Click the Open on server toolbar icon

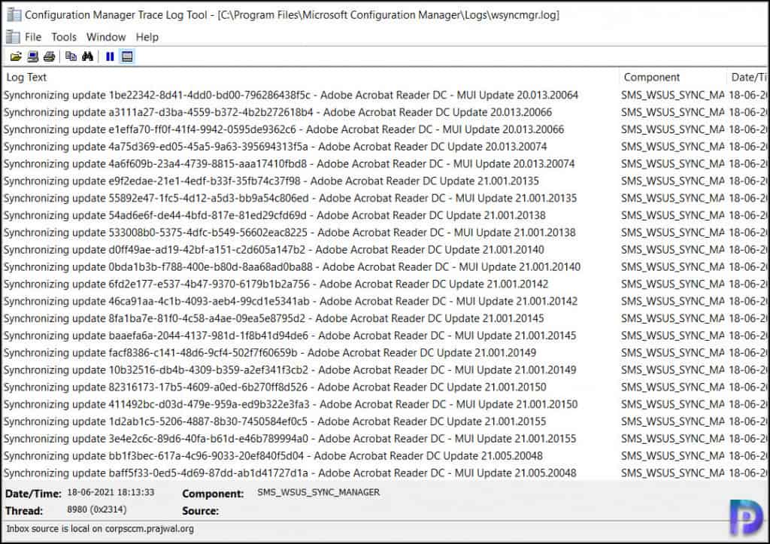point(32,57)
